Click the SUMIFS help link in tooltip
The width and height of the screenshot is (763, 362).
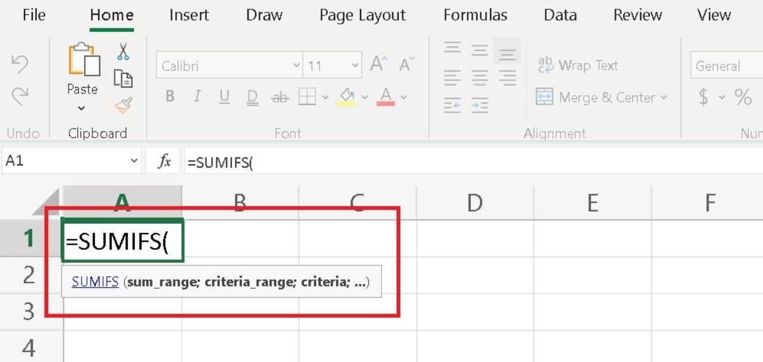click(95, 282)
